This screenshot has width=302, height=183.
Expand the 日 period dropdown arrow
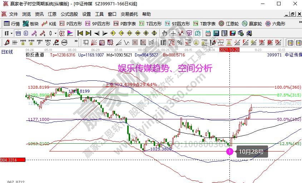tap(11, 34)
